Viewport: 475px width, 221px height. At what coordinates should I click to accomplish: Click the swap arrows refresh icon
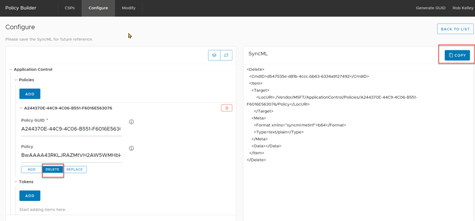[226, 55]
